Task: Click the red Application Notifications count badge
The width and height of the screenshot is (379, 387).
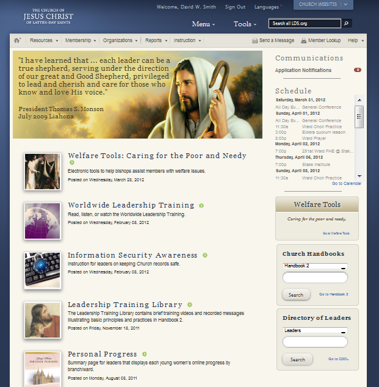Action: (x=358, y=70)
